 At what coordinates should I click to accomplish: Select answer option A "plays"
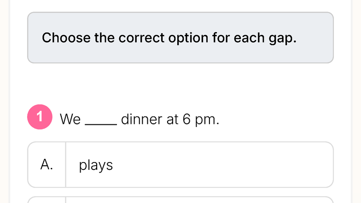(180, 165)
